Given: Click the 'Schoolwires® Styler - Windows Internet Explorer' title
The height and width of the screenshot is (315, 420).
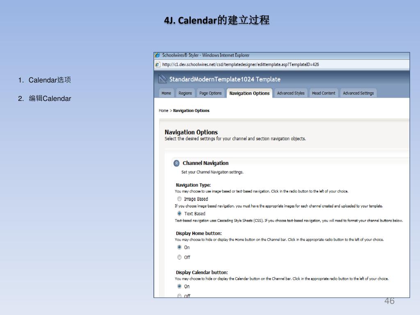Looking at the screenshot, I should coord(206,55).
